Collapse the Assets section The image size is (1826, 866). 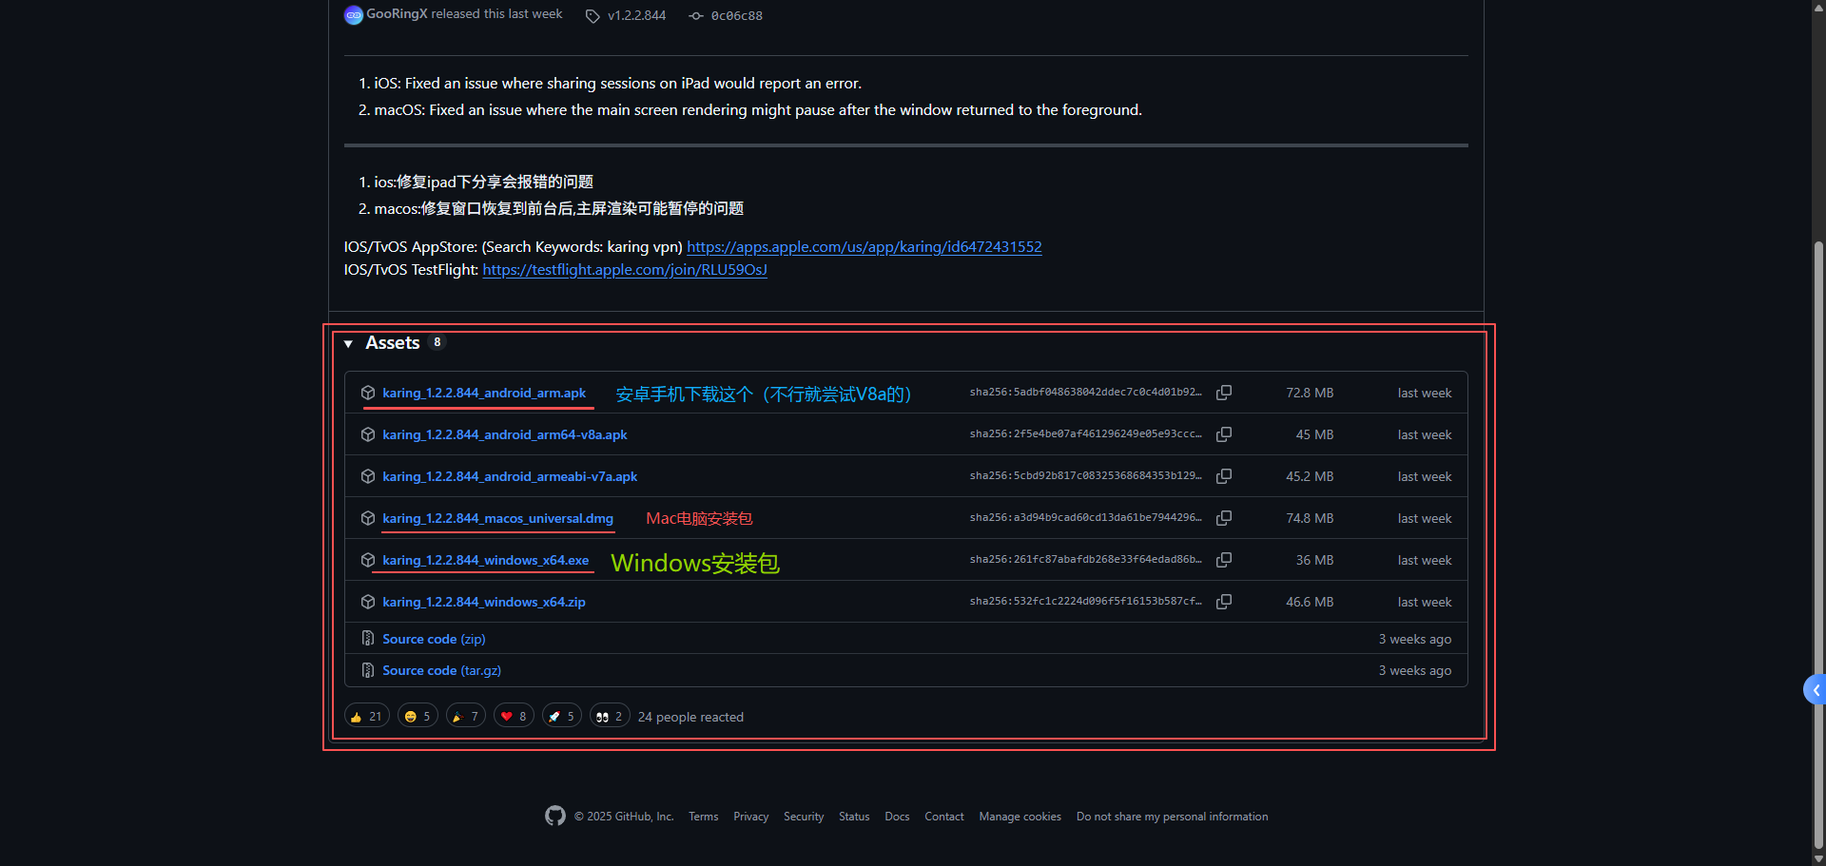pyautogui.click(x=349, y=343)
